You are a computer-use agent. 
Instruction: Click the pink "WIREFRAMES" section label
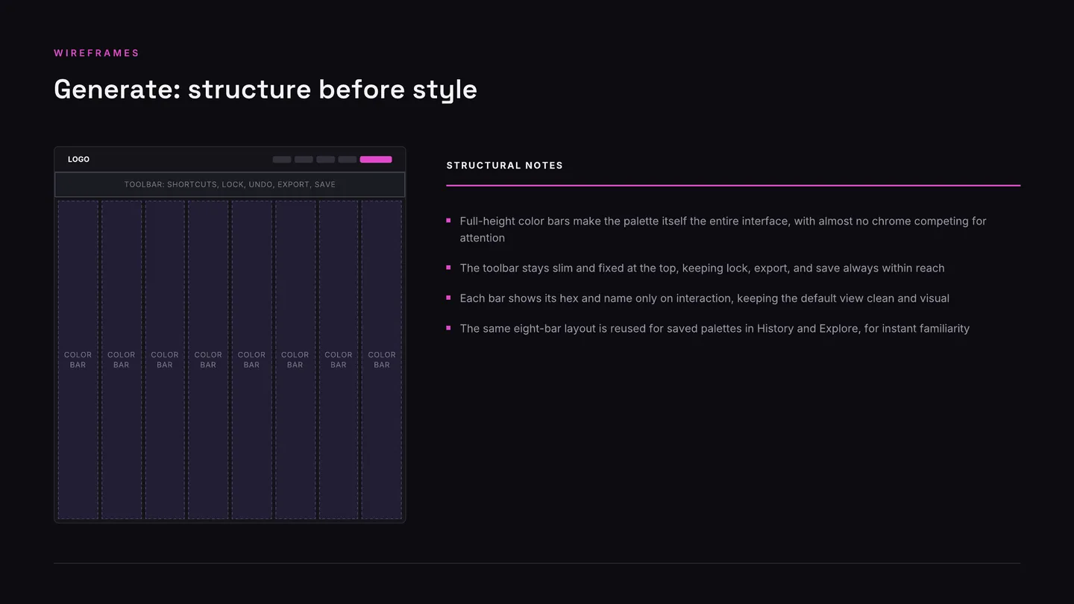[97, 53]
